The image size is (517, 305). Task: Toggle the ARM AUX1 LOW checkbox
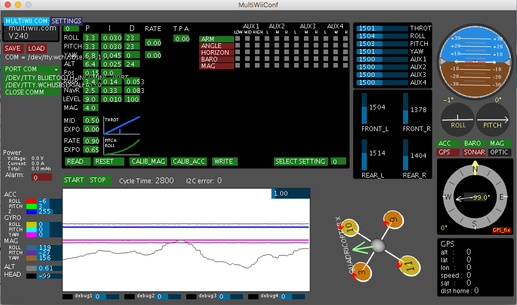238,39
